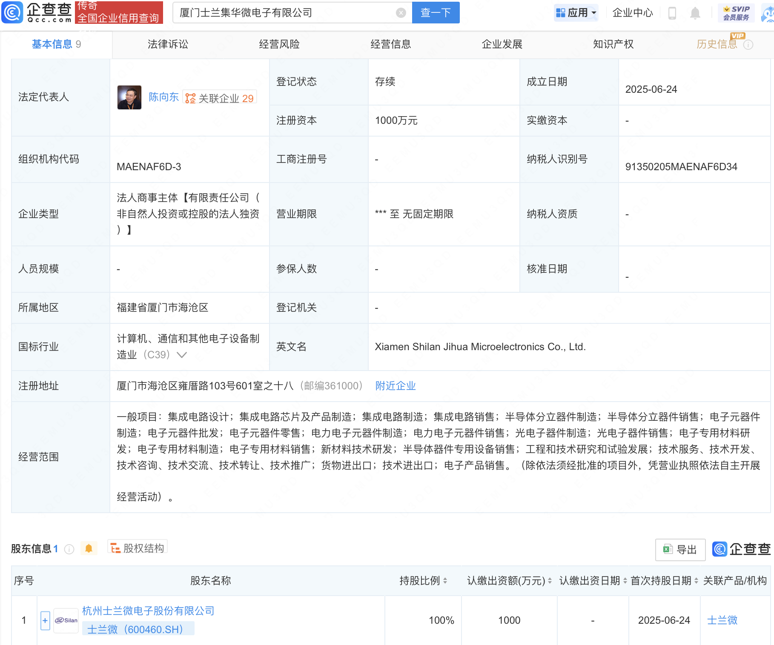Screen dimensions: 774x645
Task: Switch to the 经营风险 tab
Action: (x=279, y=44)
